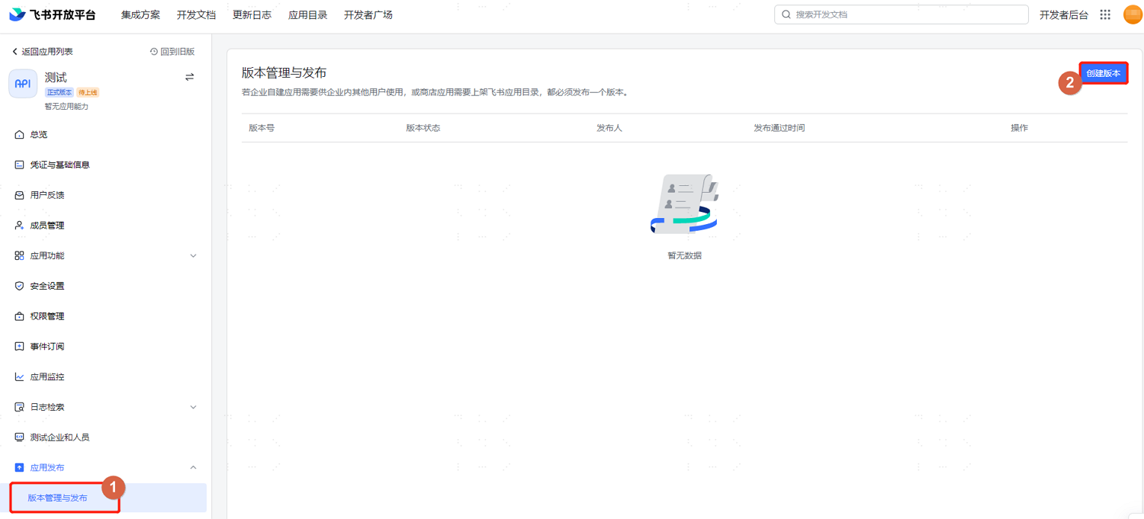
Task: Click the 发布人 column header
Action: (x=609, y=128)
